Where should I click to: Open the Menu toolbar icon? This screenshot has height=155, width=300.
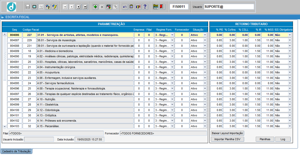[x=156, y=7]
